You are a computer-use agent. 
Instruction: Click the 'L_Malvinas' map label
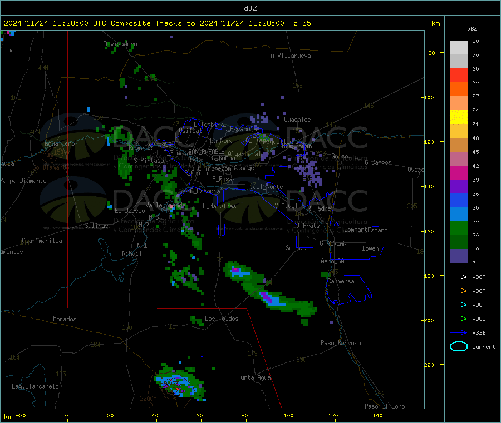219,206
